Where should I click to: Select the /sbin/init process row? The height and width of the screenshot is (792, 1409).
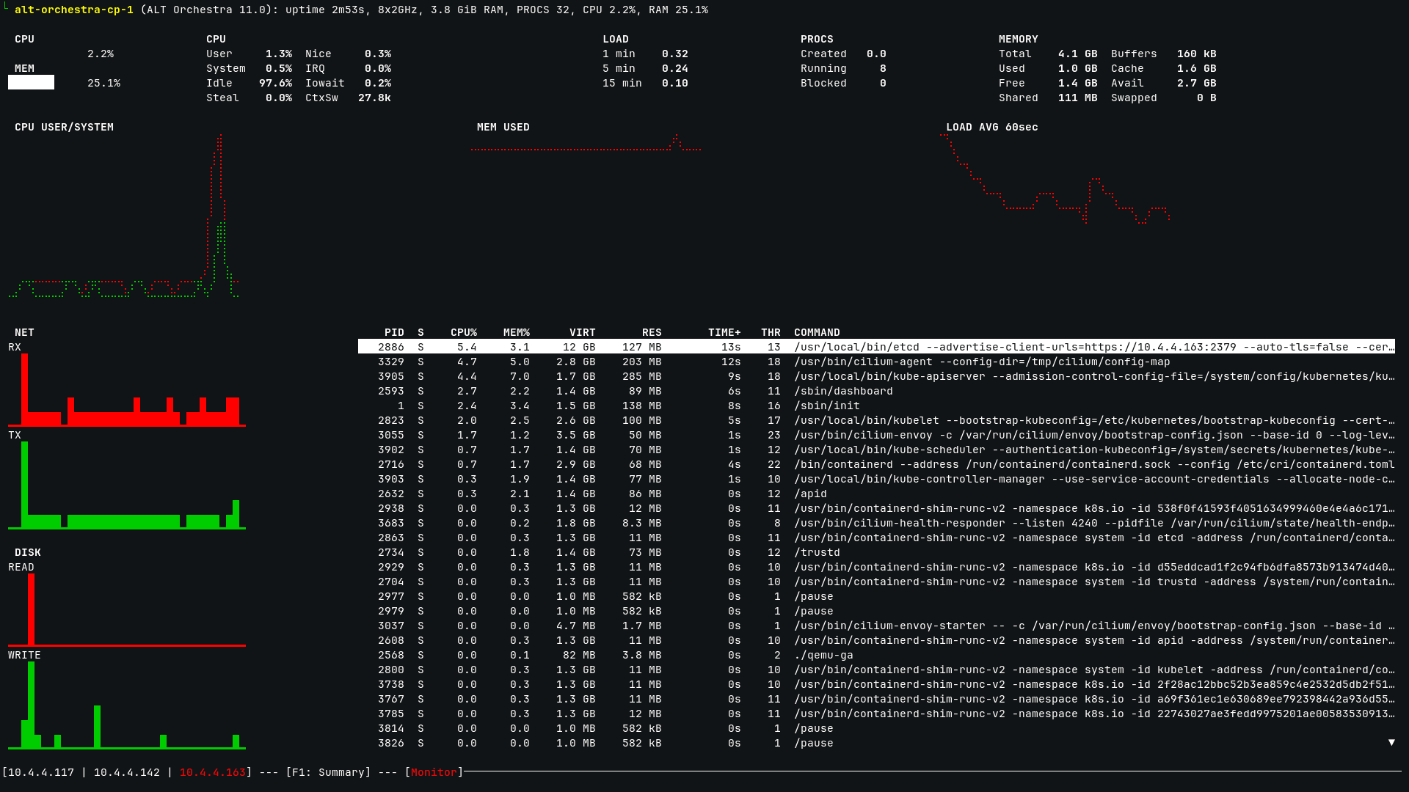tap(876, 406)
